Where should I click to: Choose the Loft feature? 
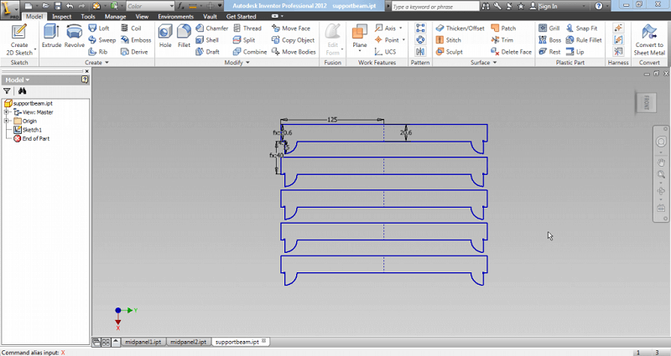click(x=99, y=28)
